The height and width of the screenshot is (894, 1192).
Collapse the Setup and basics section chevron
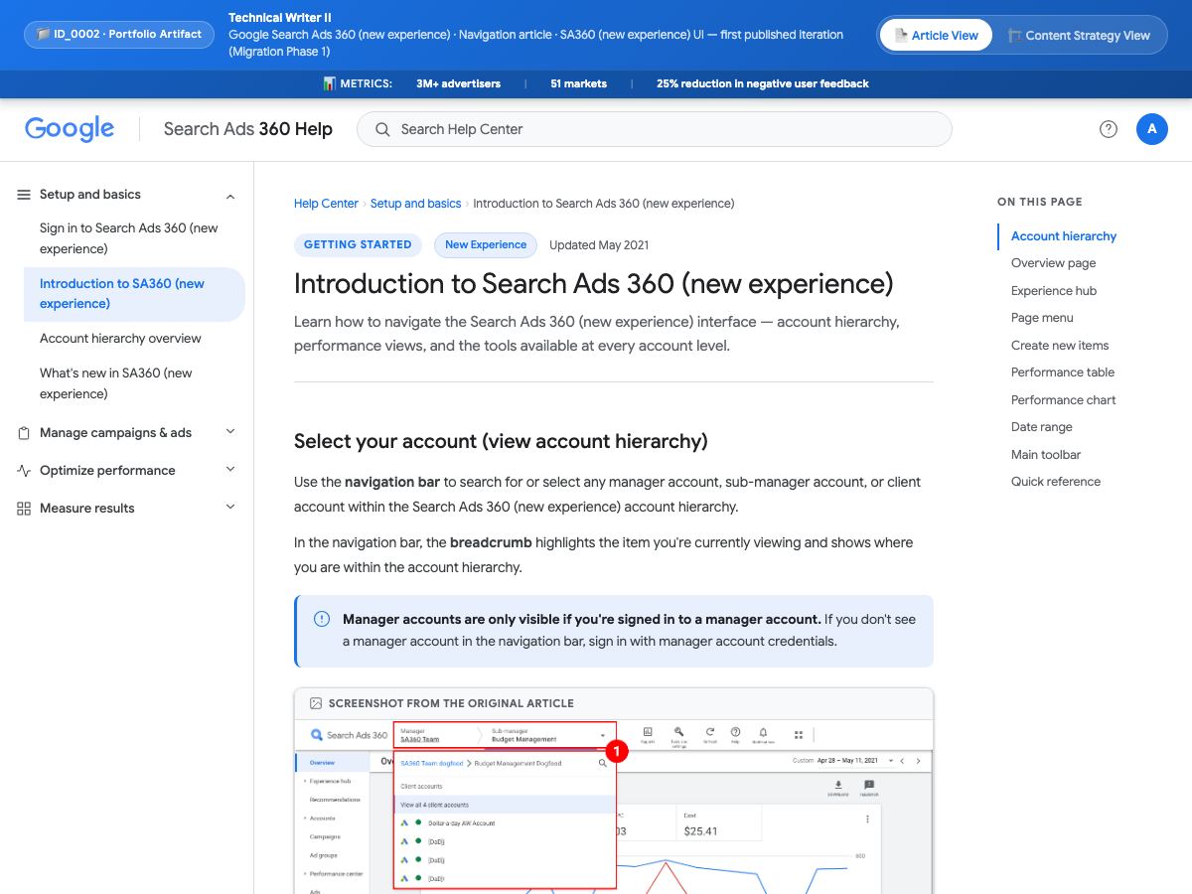pos(230,196)
